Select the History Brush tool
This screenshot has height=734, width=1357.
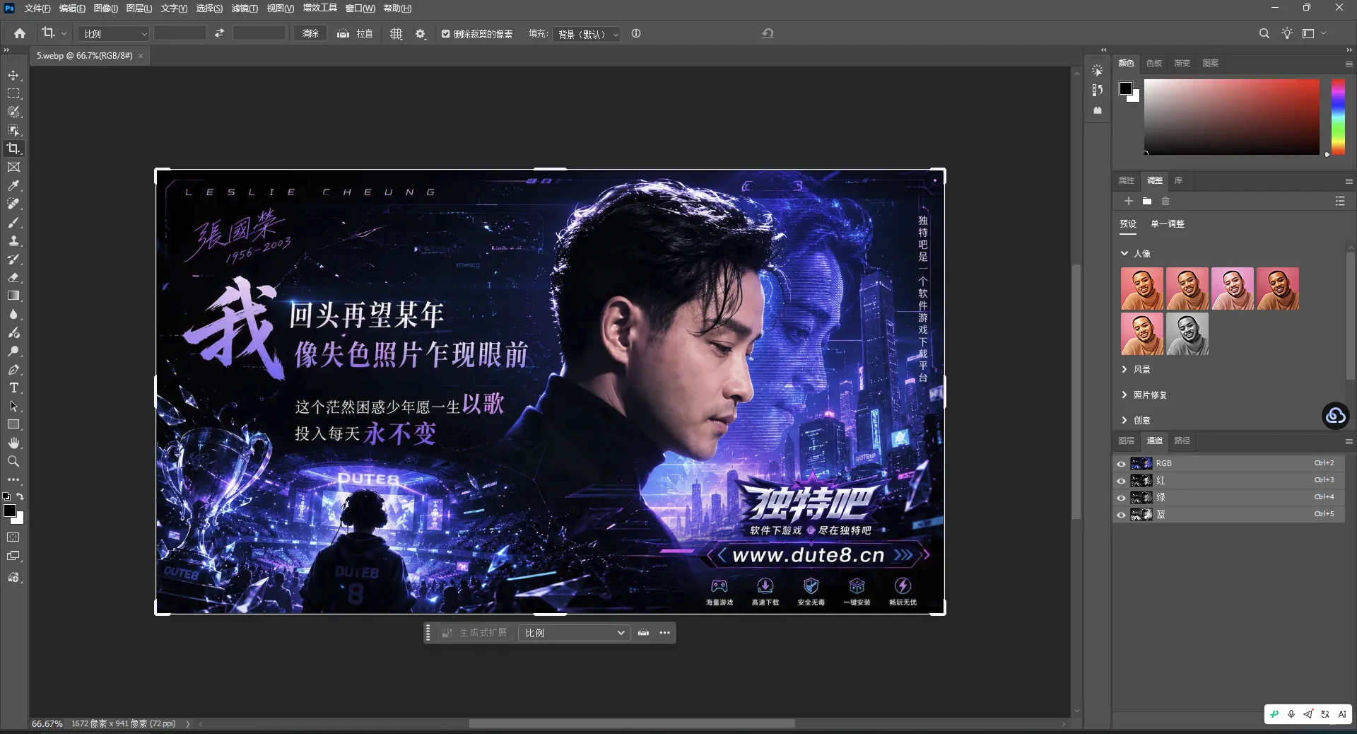click(x=13, y=259)
